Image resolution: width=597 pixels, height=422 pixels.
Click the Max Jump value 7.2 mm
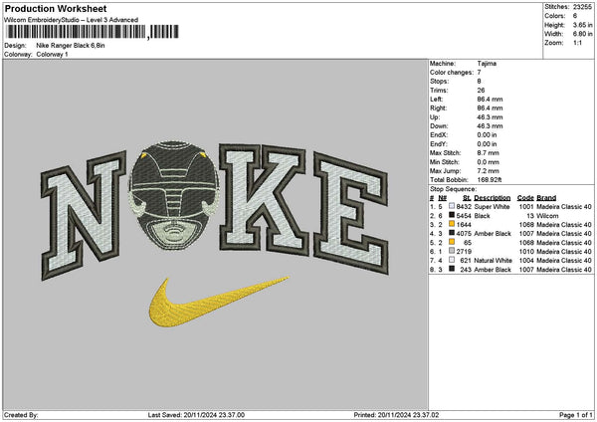pyautogui.click(x=489, y=171)
